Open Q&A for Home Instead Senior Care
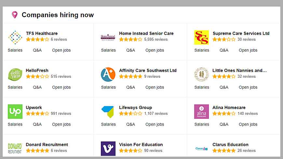 click(x=130, y=50)
